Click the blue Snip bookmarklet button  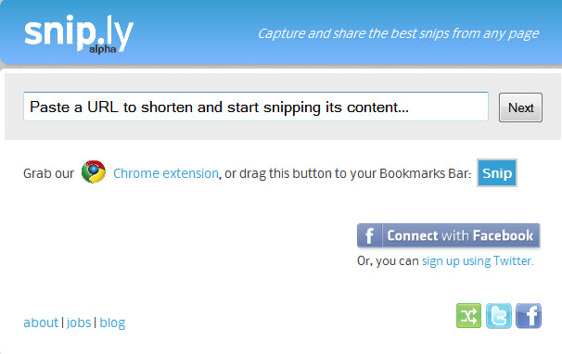(x=497, y=173)
